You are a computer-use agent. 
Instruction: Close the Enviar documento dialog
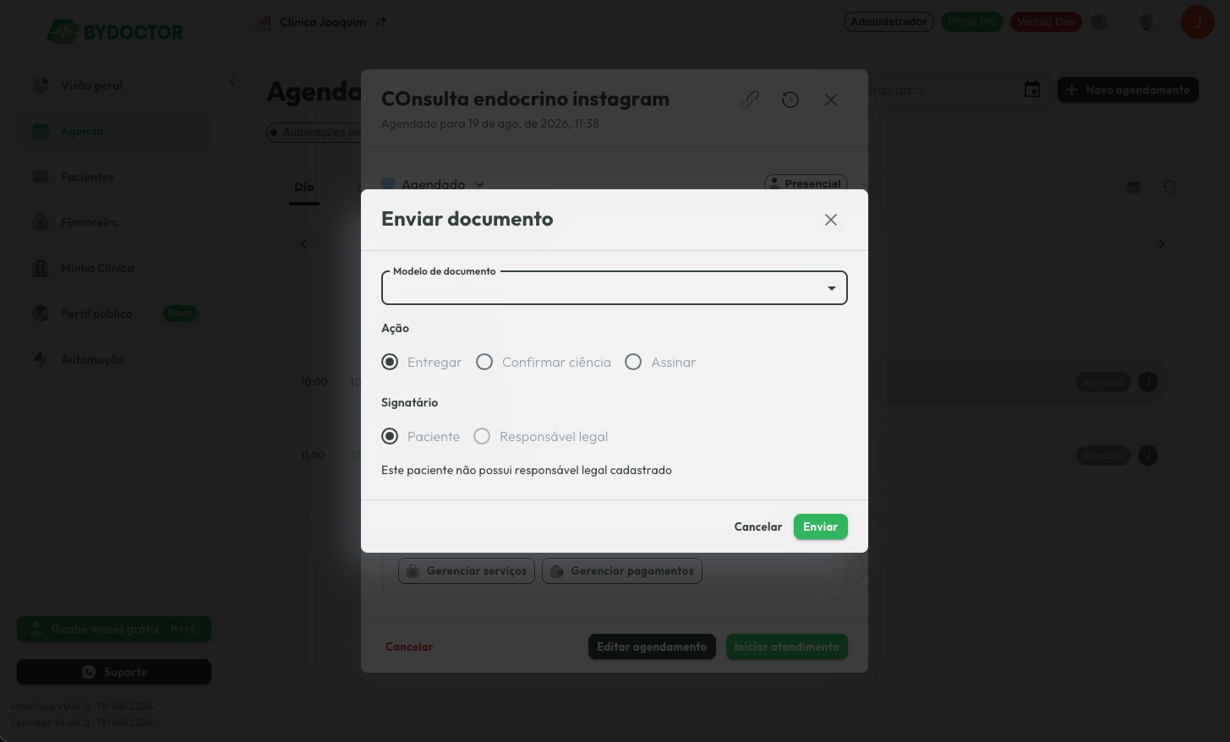click(x=831, y=220)
